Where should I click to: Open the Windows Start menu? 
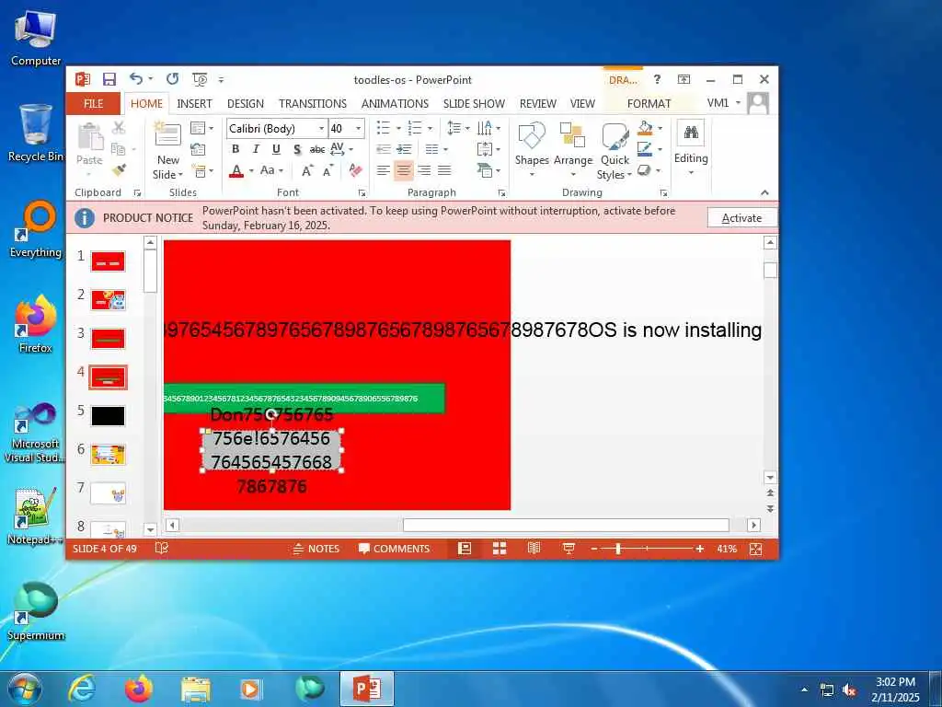point(23,689)
